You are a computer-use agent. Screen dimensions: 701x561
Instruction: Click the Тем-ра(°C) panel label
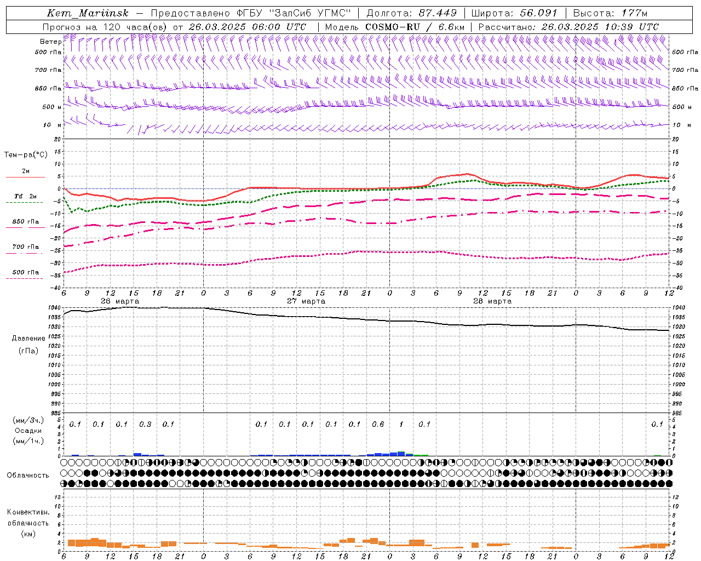[26, 155]
